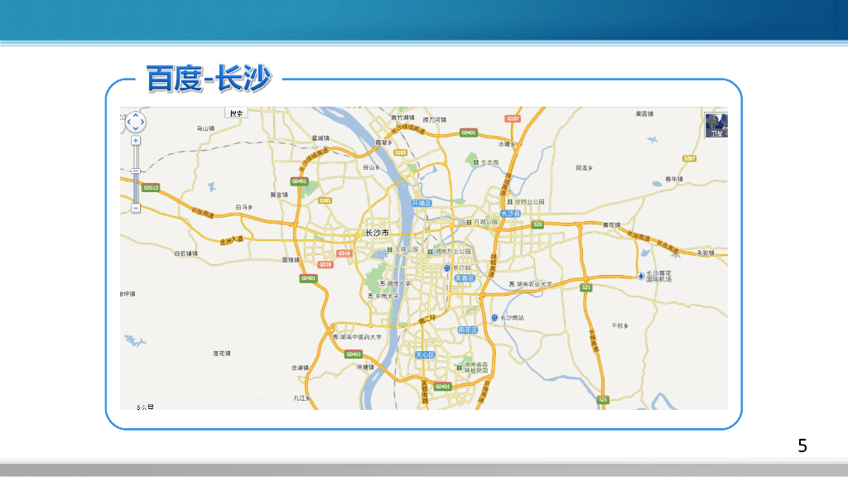Click the 长沙站 railway station icon
The width and height of the screenshot is (848, 477).
446,268
